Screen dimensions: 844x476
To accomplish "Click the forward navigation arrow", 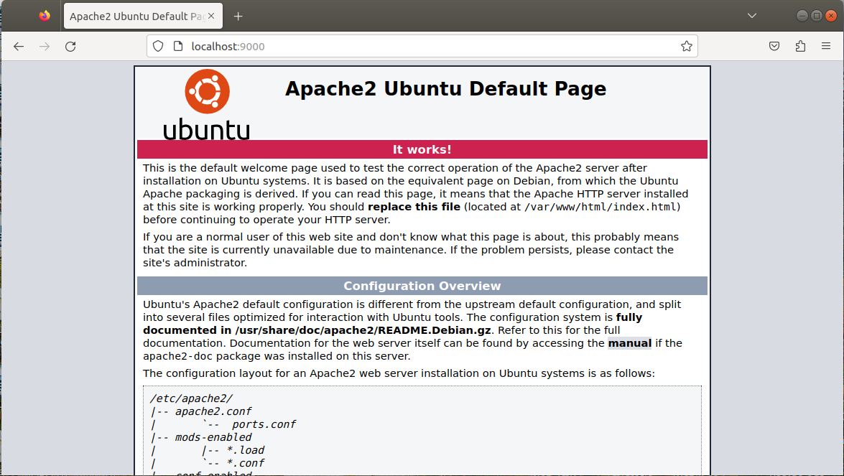I will click(x=45, y=47).
